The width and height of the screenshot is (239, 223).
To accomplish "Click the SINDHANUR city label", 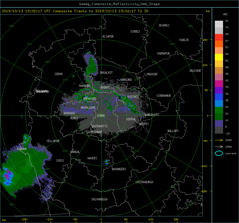I will click(164, 96).
